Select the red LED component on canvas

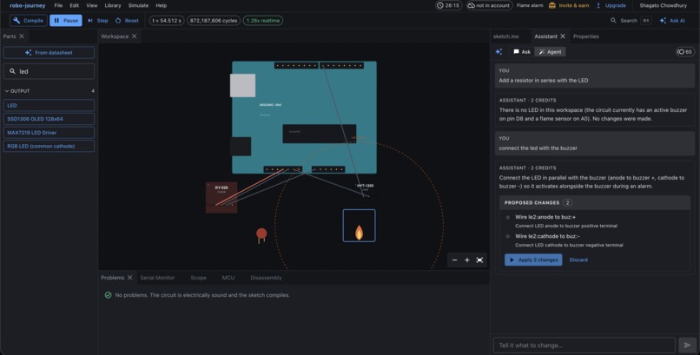pyautogui.click(x=261, y=234)
